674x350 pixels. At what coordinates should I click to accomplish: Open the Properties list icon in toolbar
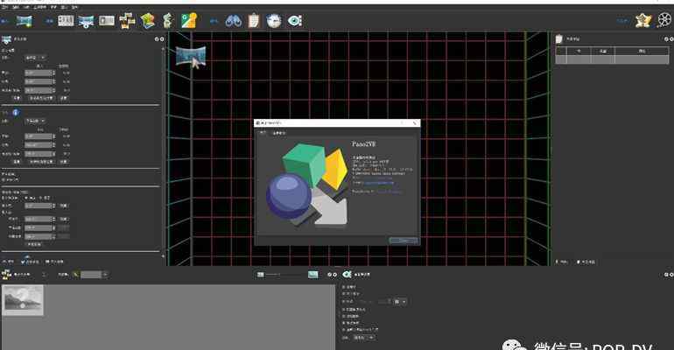tap(66, 20)
